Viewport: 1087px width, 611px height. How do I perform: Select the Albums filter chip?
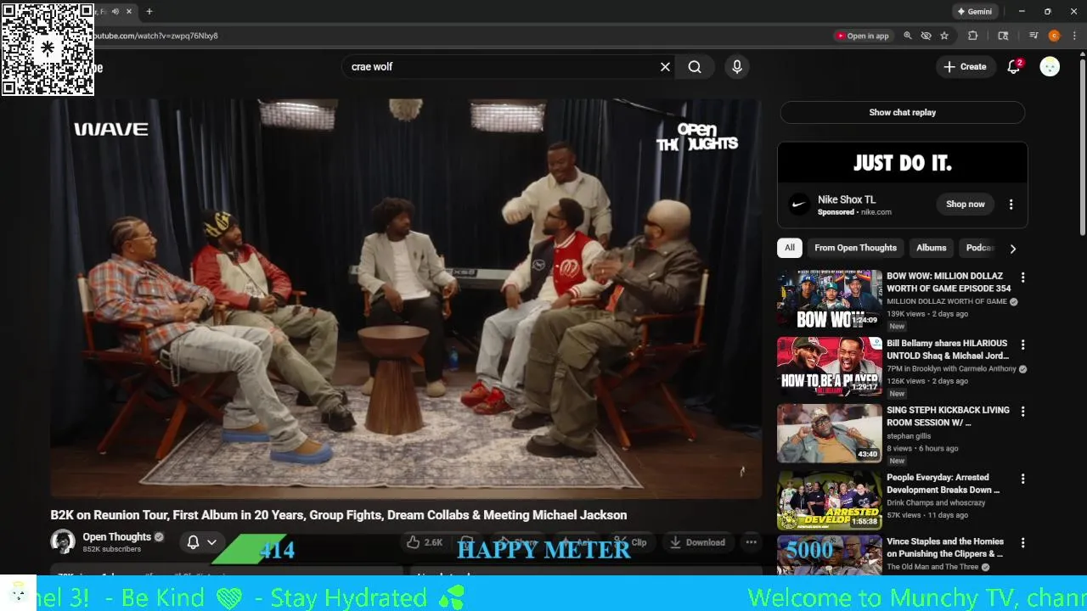pos(931,248)
